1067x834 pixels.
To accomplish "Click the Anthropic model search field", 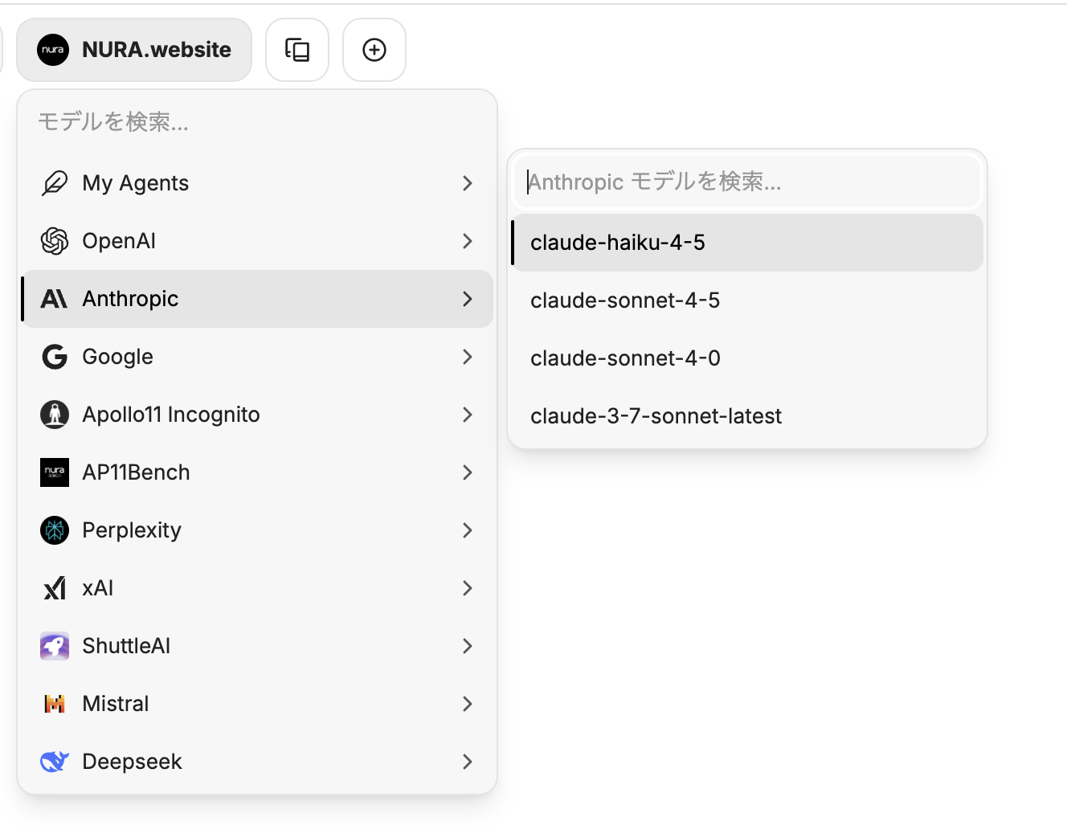I will point(746,182).
